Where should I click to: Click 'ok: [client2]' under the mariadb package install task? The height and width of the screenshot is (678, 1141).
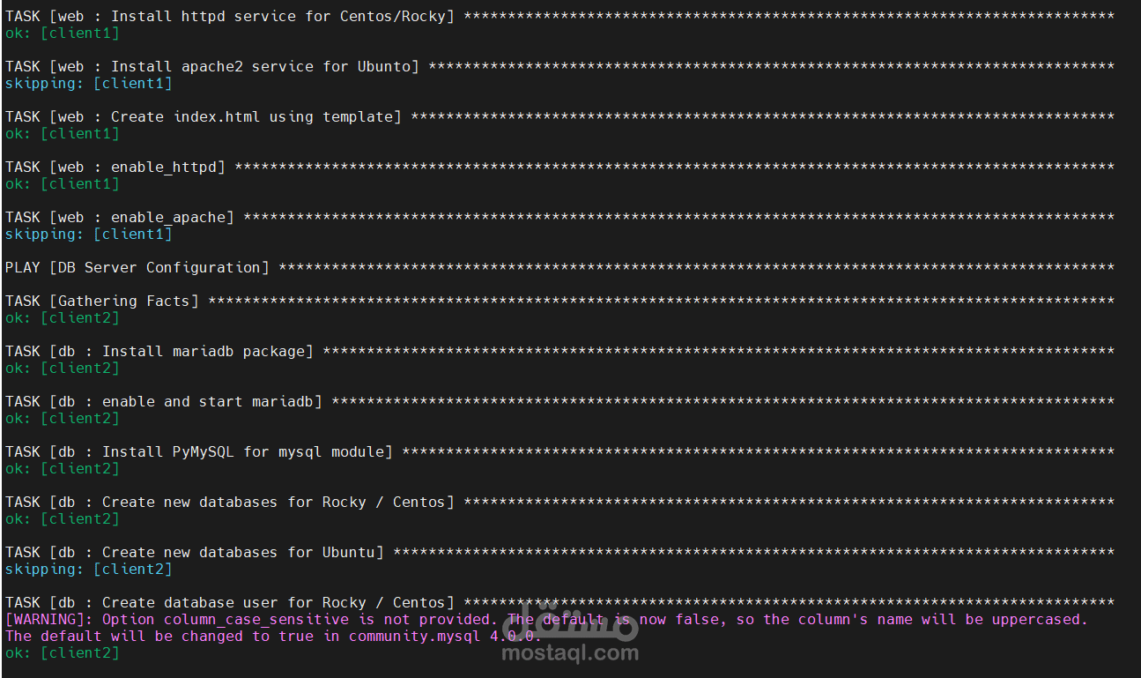[x=63, y=369]
